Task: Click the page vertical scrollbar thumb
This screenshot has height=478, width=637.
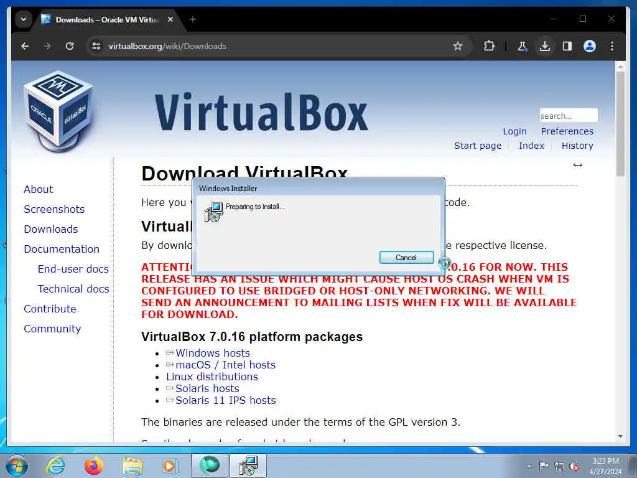Action: coord(620,124)
